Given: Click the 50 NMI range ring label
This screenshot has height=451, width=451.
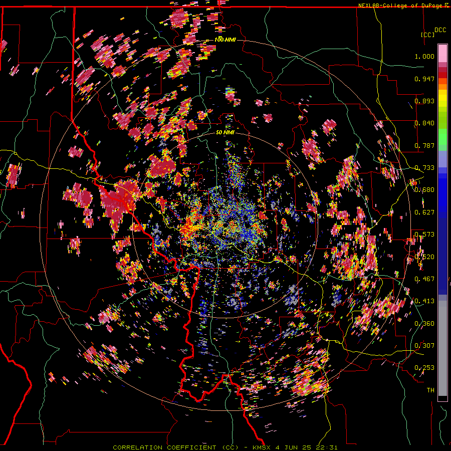Looking at the screenshot, I should click(225, 133).
